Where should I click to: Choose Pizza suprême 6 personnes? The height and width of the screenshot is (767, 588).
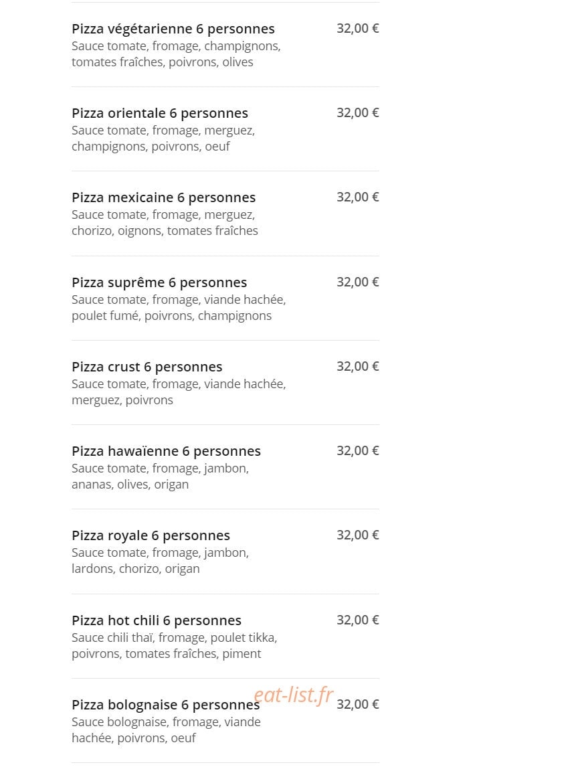tap(159, 282)
